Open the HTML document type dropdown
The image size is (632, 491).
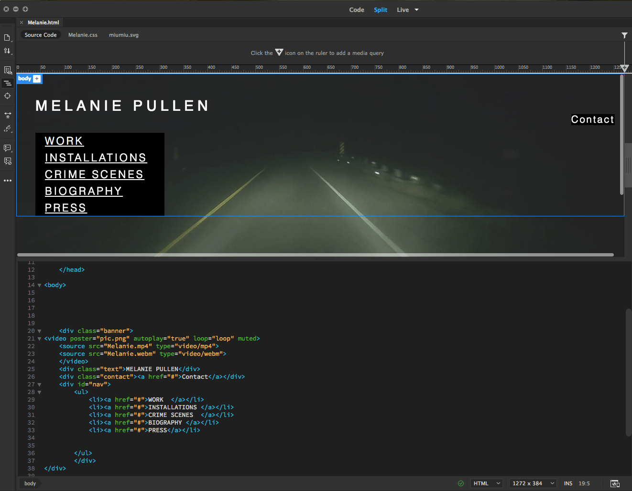coord(487,483)
